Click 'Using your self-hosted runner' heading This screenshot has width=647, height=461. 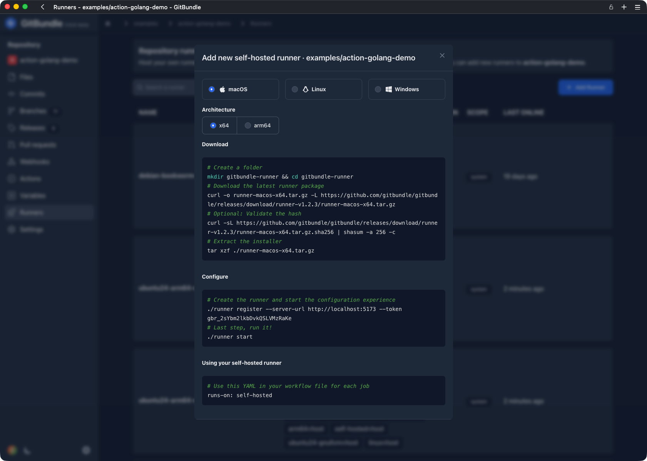[x=242, y=363]
